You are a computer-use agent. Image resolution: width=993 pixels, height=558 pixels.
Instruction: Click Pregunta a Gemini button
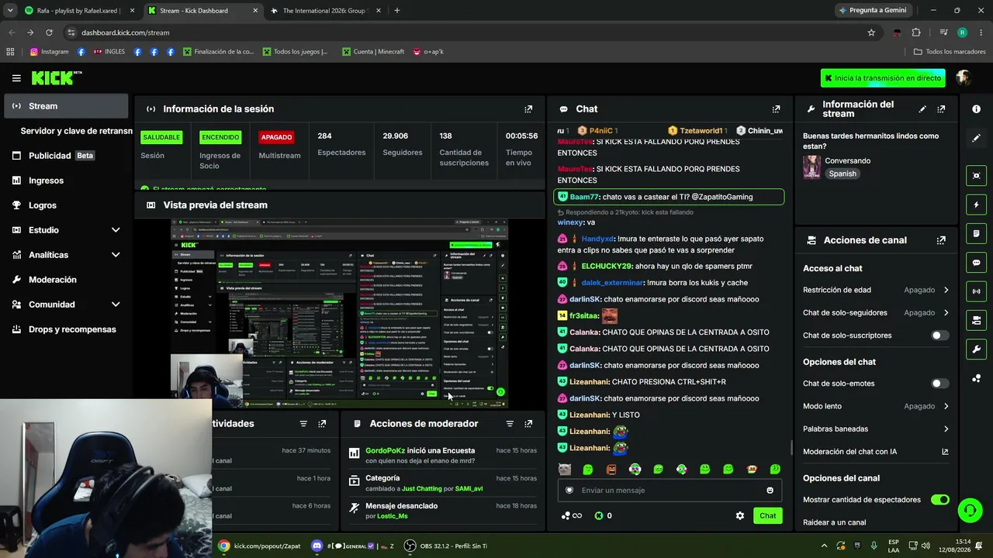pyautogui.click(x=872, y=11)
